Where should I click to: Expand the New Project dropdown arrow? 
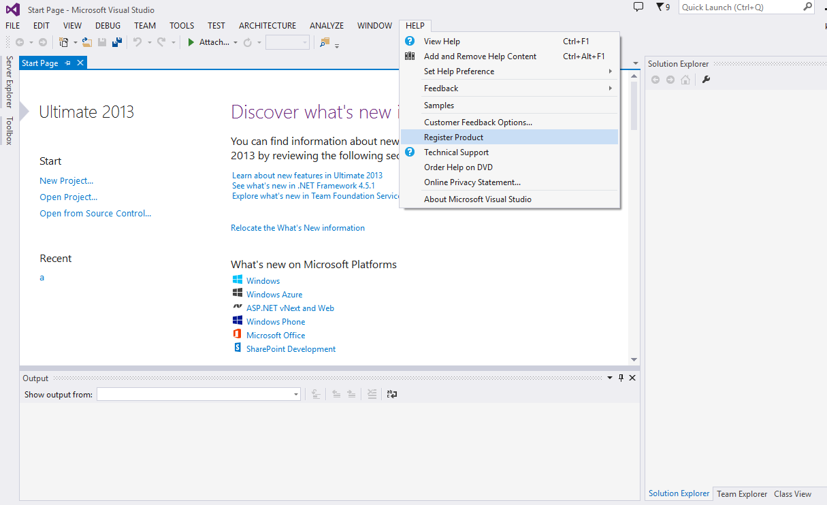click(75, 42)
